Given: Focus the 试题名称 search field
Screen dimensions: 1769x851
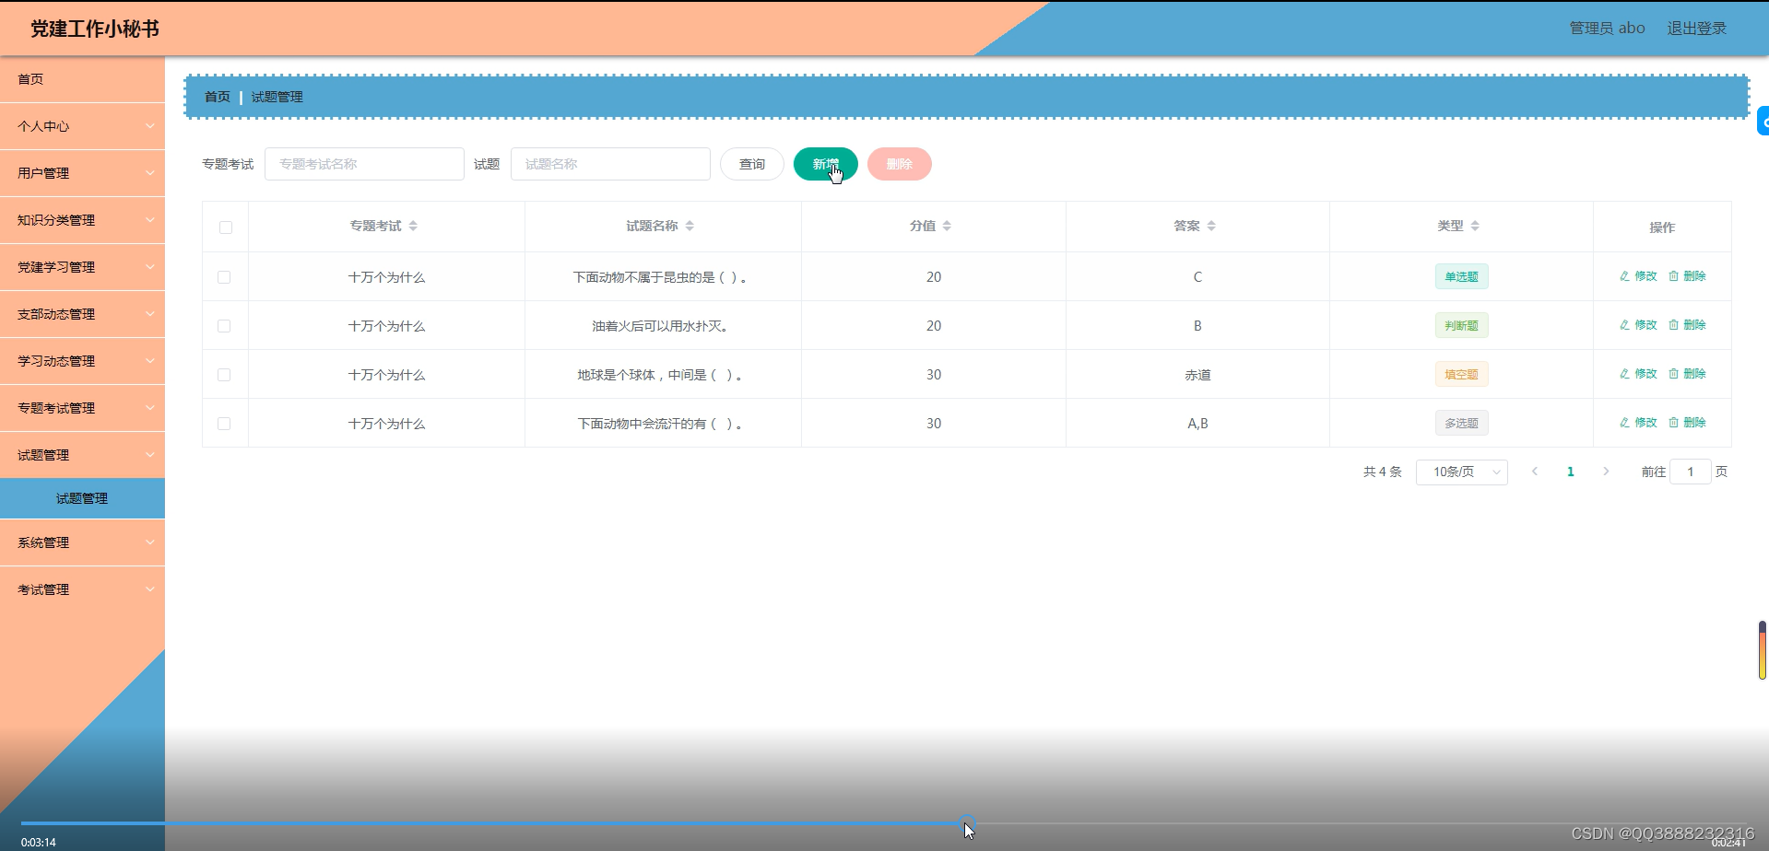Looking at the screenshot, I should point(610,164).
